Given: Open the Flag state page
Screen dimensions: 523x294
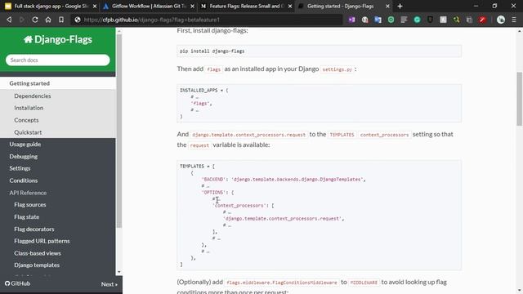Looking at the screenshot, I should pyautogui.click(x=27, y=217).
